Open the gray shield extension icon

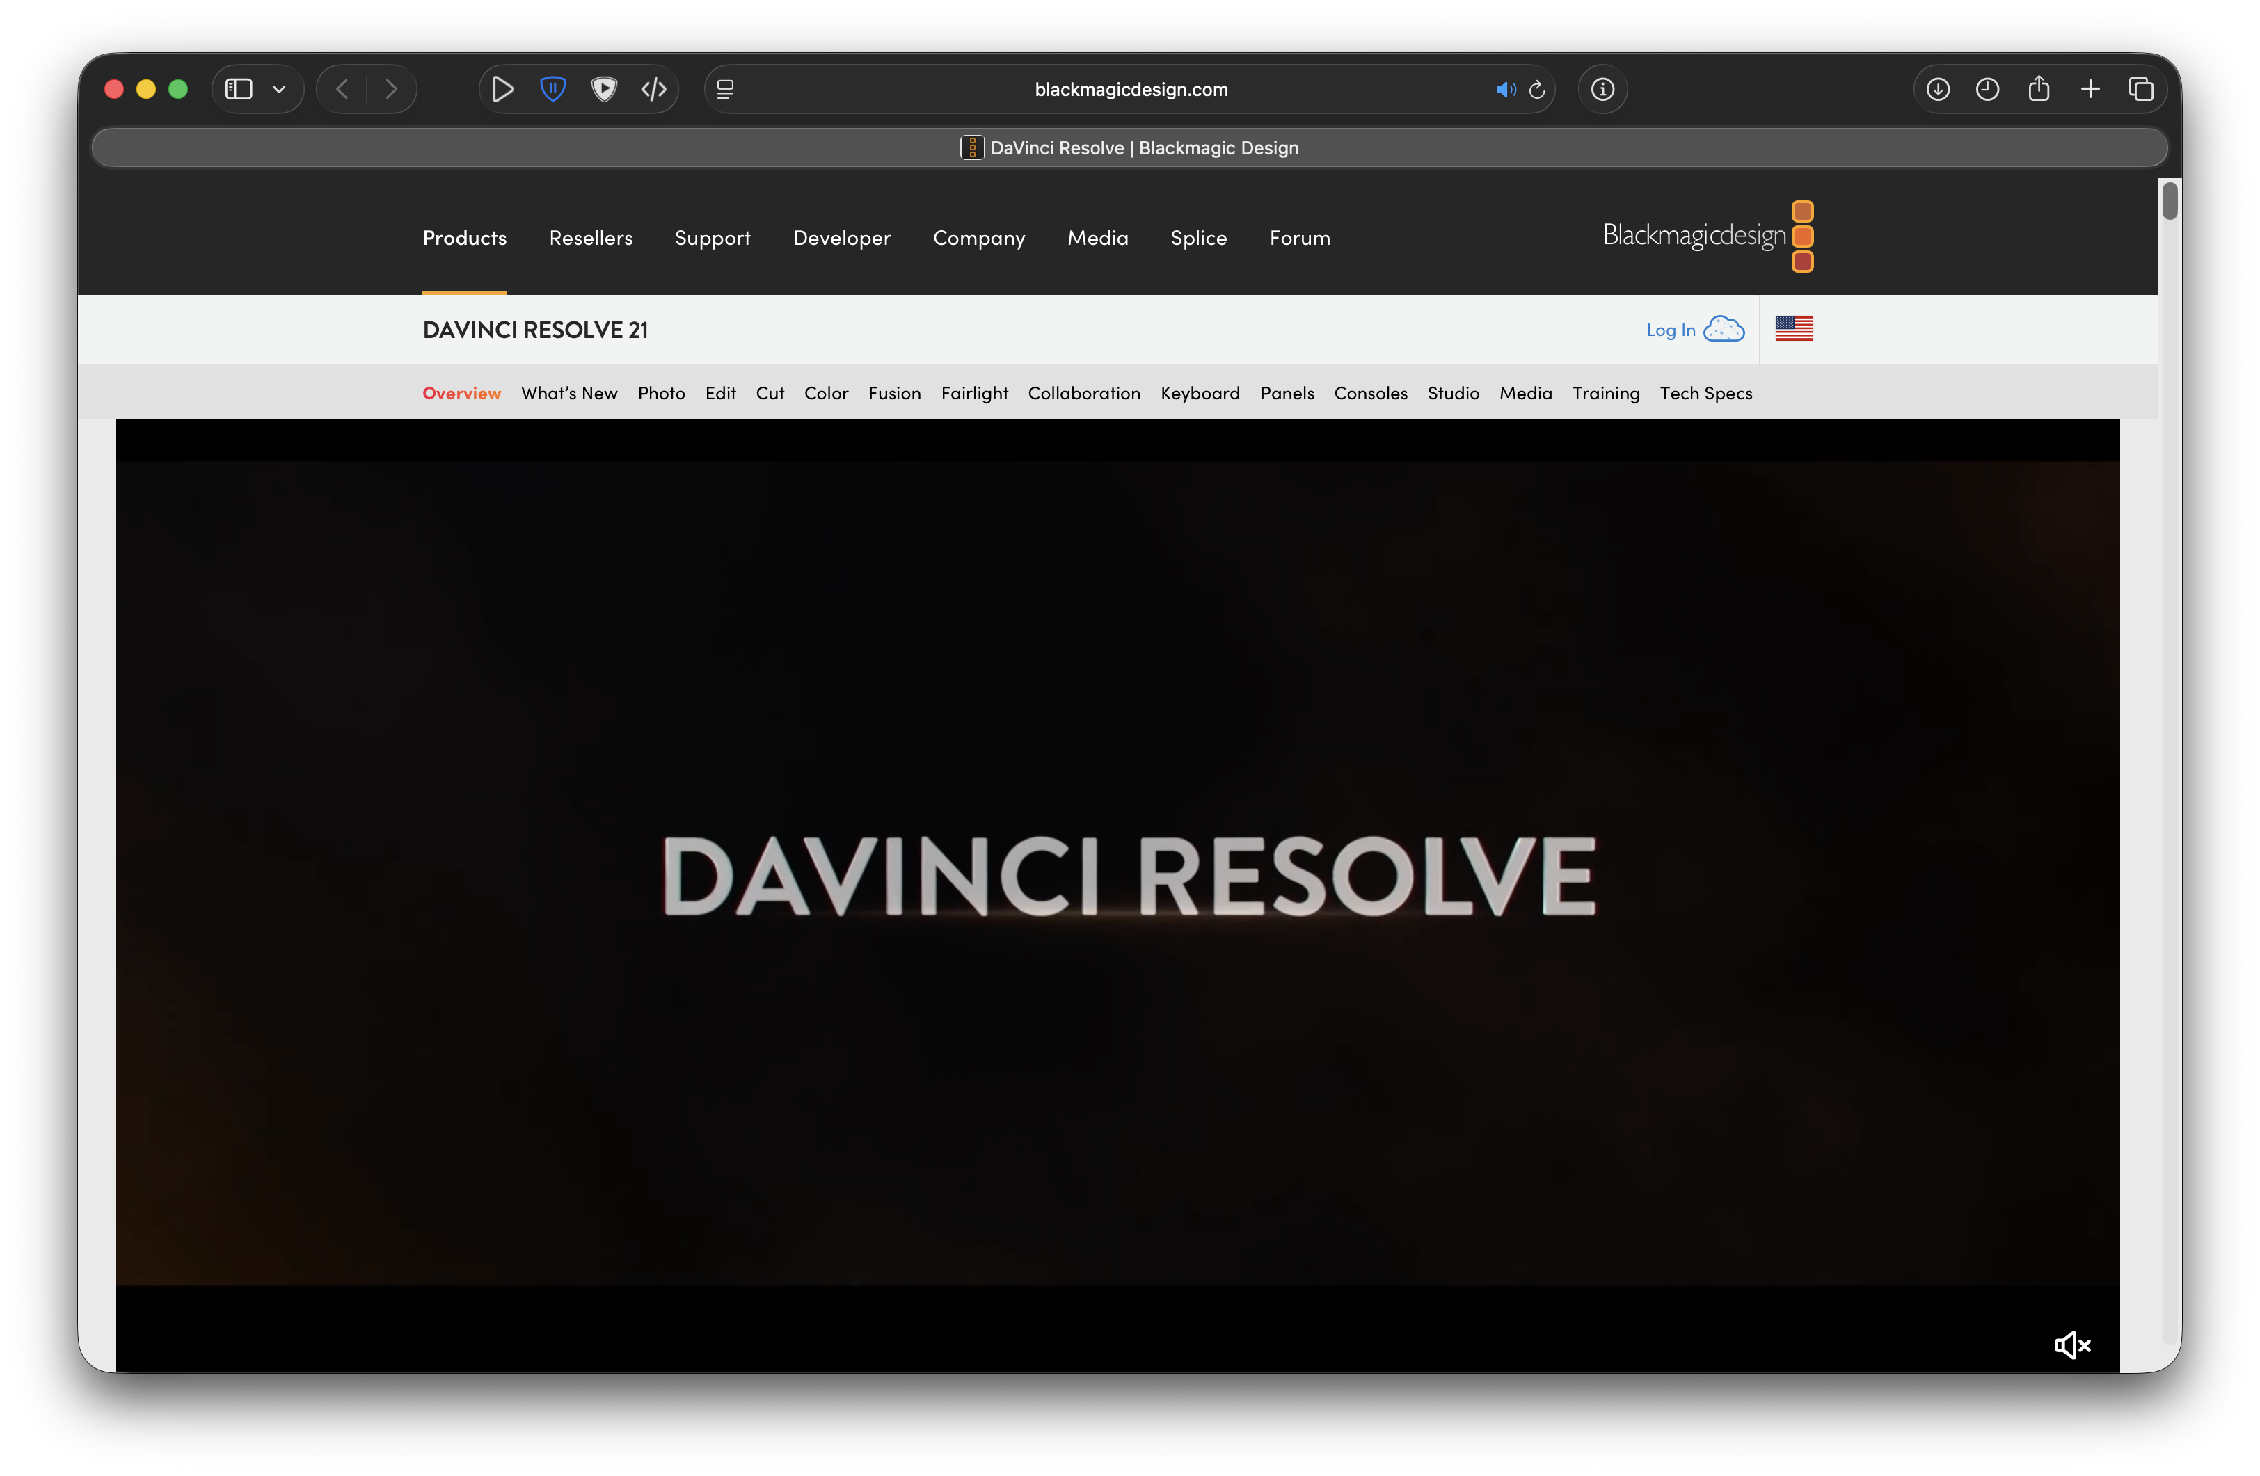point(604,89)
